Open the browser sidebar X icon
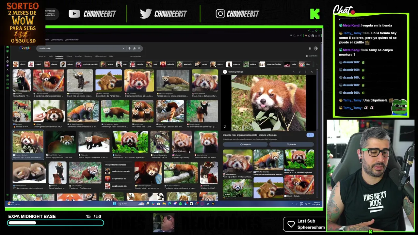 click(8, 69)
